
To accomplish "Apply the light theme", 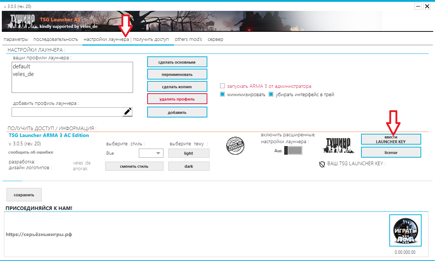I will click(188, 153).
